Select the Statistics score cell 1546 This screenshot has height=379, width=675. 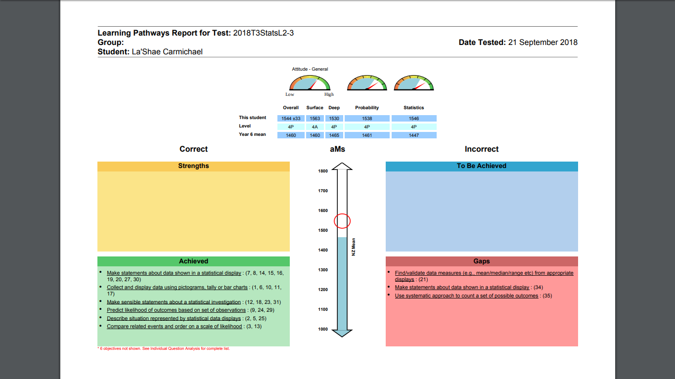coord(414,119)
